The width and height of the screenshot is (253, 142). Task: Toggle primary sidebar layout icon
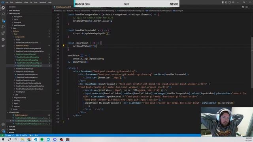(223, 2)
